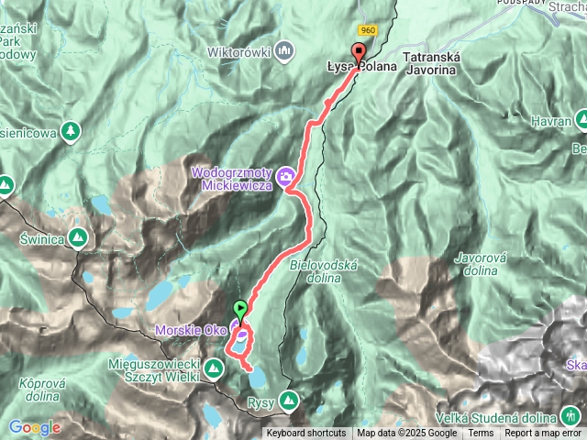Open Keyboard shortcuts
Viewport: 587px width, 440px height.
(x=306, y=434)
